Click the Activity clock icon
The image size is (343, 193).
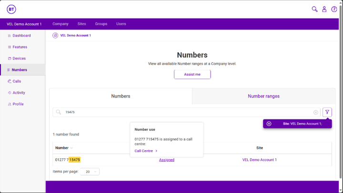(10, 93)
